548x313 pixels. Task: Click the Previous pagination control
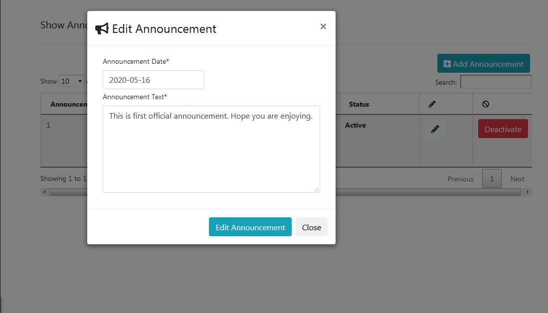coord(460,178)
